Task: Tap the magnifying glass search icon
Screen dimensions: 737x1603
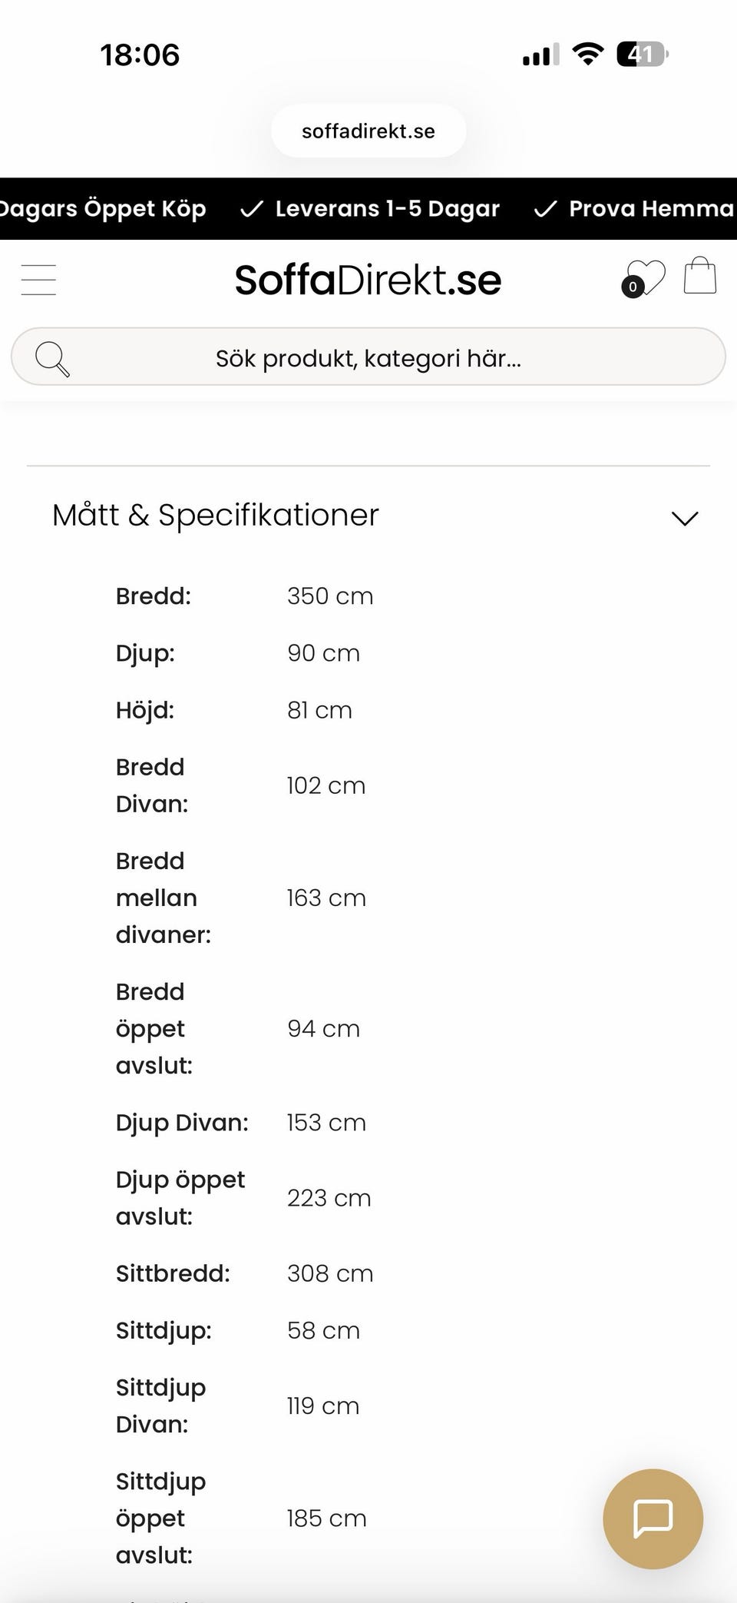Action: (52, 358)
